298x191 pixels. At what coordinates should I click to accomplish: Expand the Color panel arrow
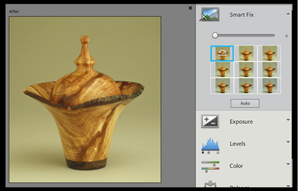[288, 164]
